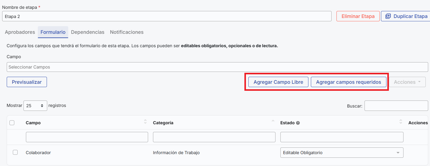Open the Acciones dropdown menu
This screenshot has height=166, width=430.
[407, 82]
